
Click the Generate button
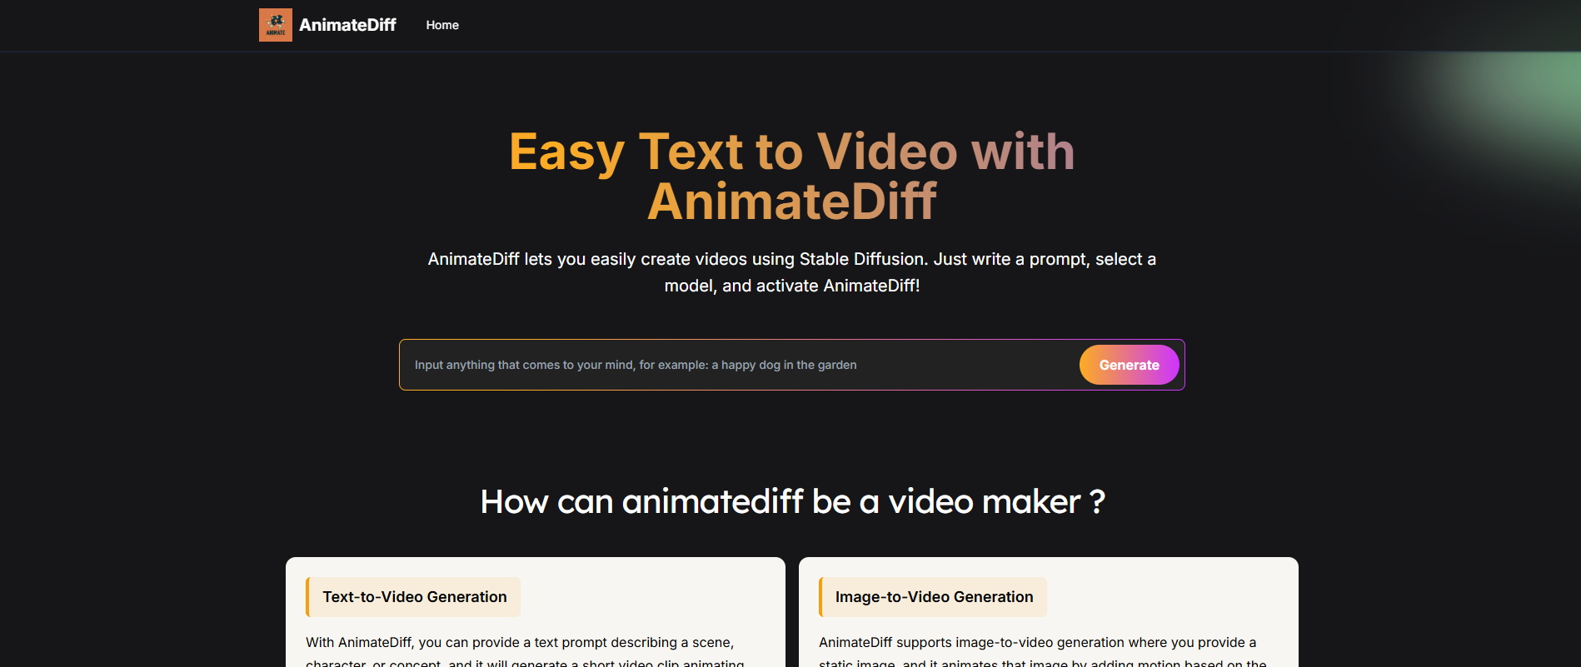pos(1129,365)
